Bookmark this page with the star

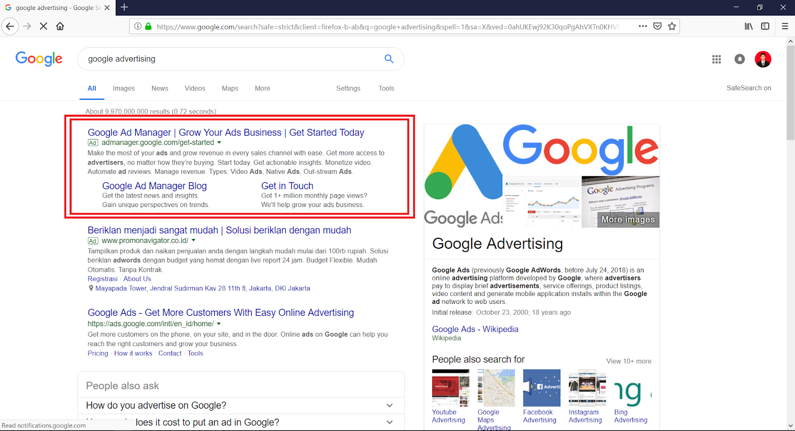click(x=672, y=26)
